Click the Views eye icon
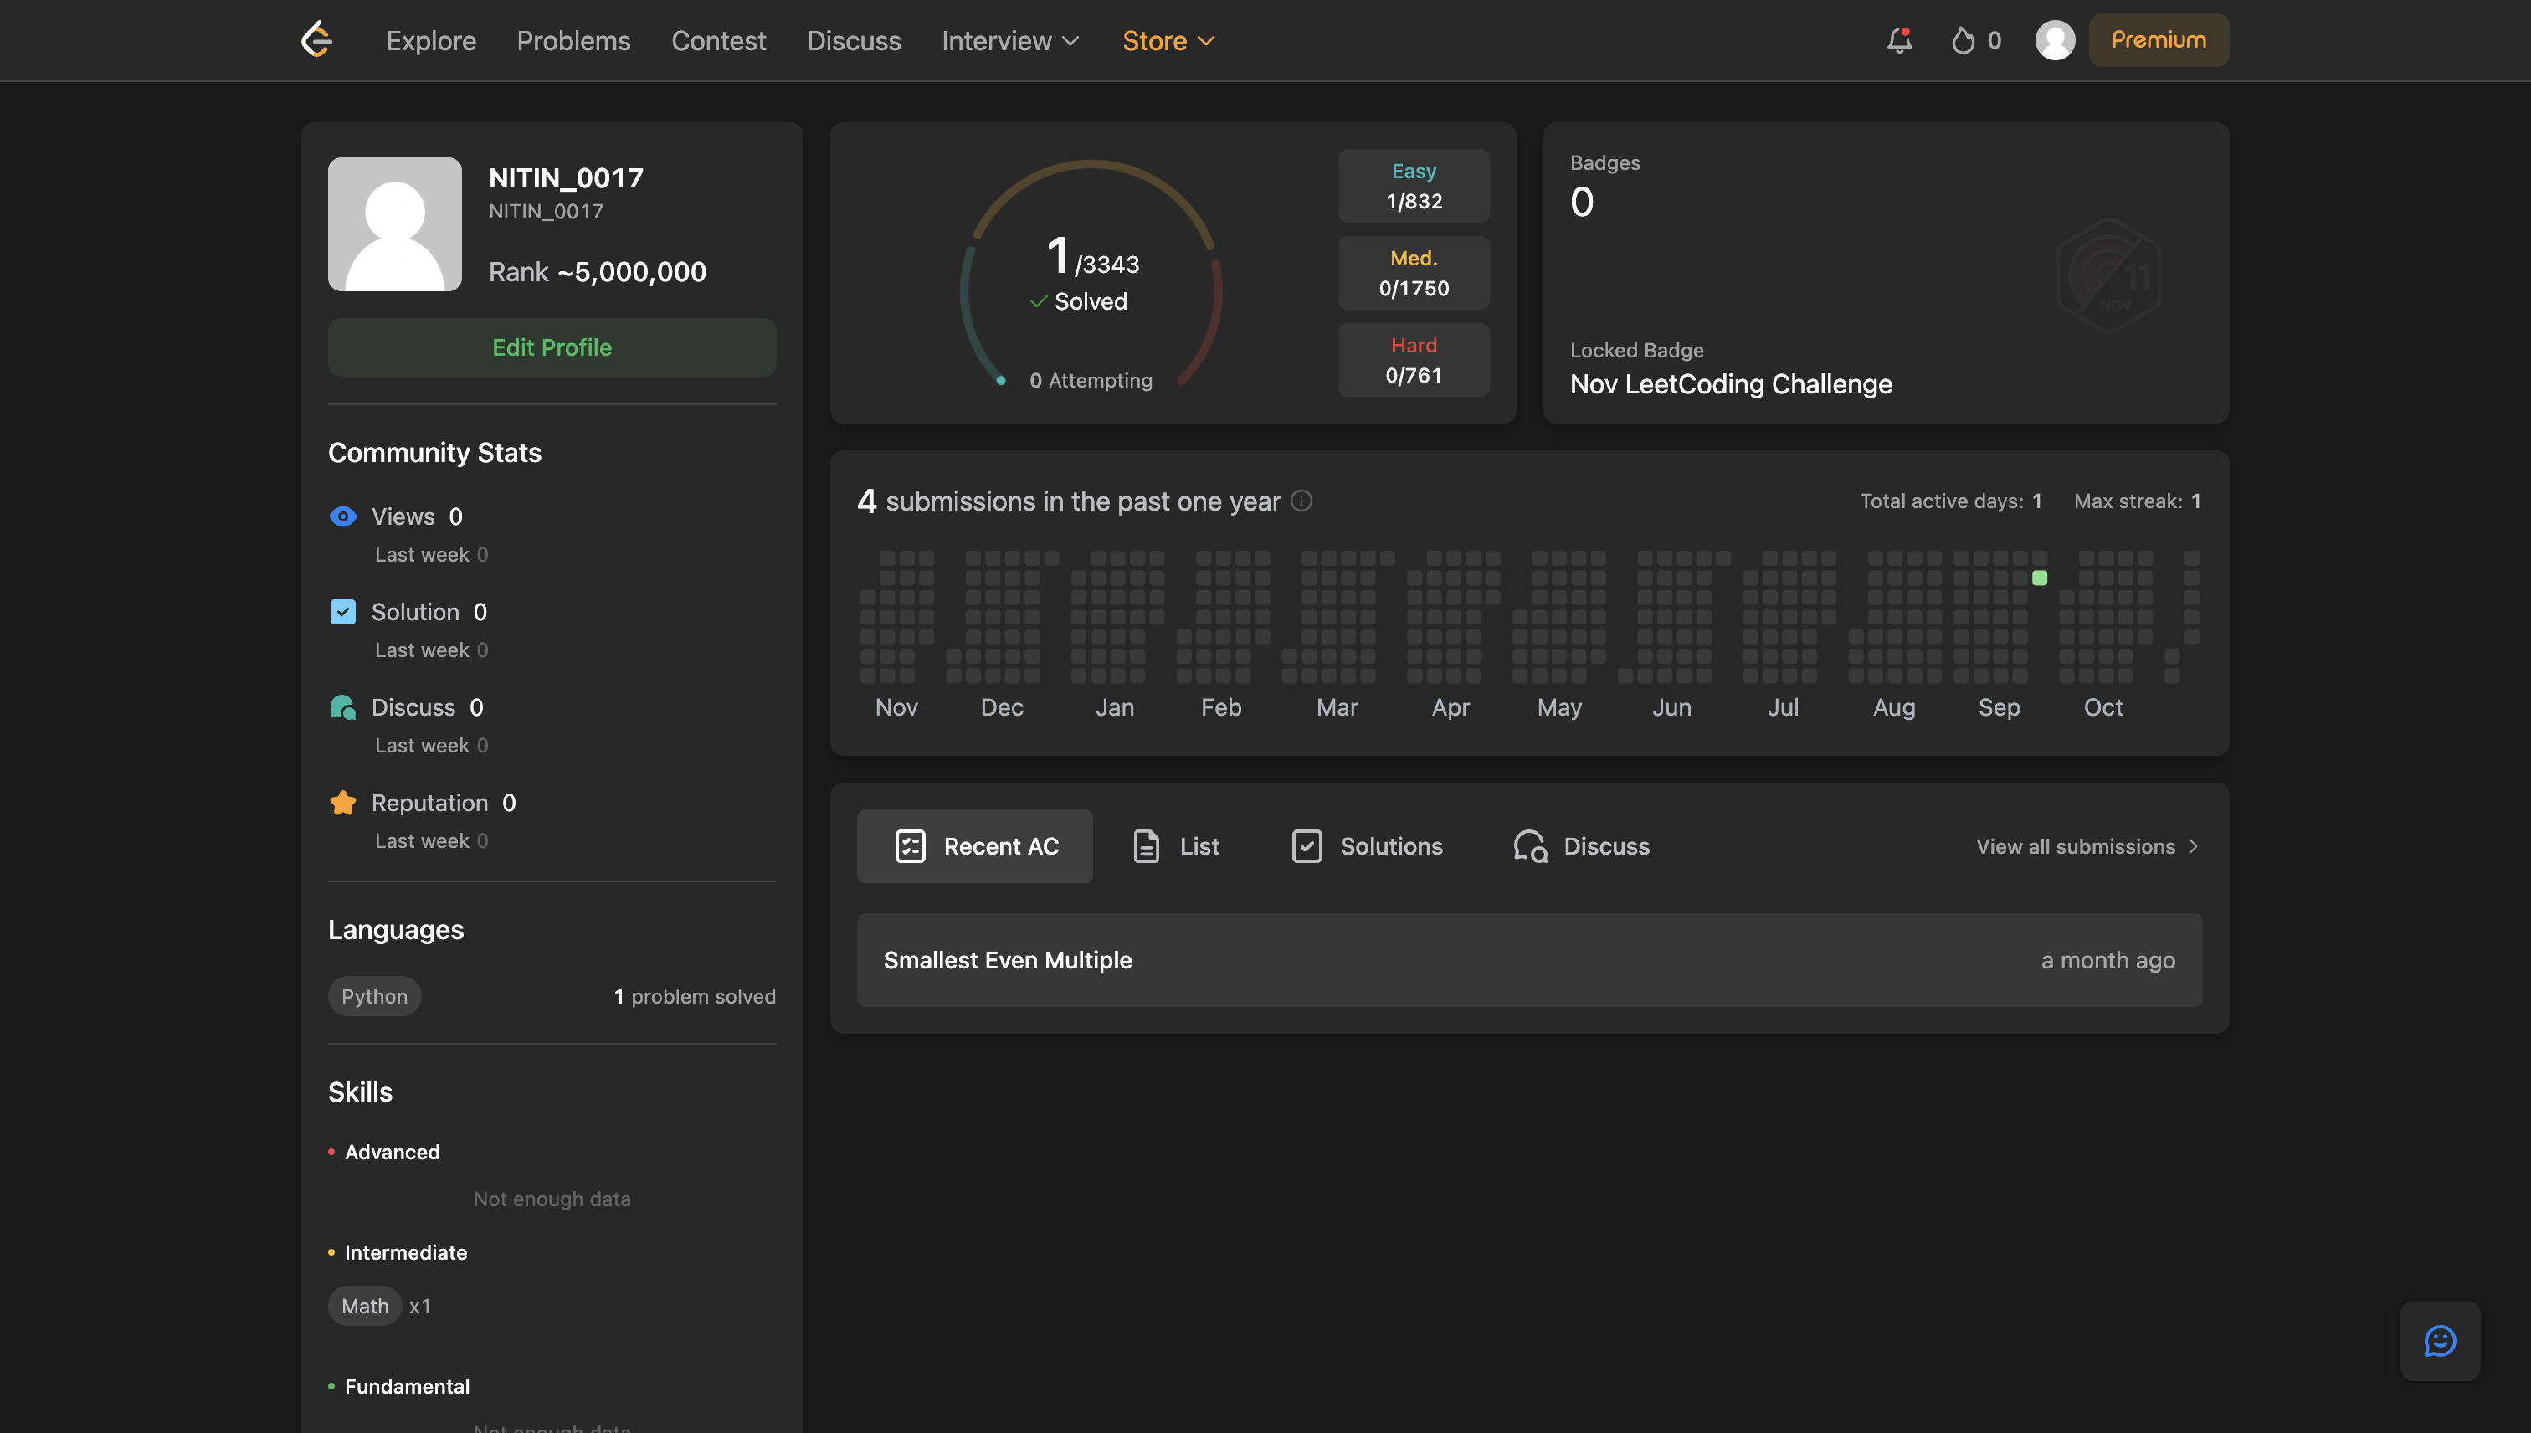 (x=342, y=516)
